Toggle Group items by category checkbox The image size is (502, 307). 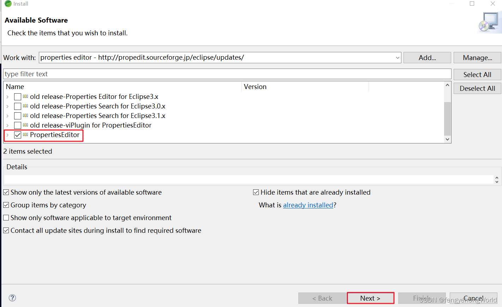click(x=6, y=205)
